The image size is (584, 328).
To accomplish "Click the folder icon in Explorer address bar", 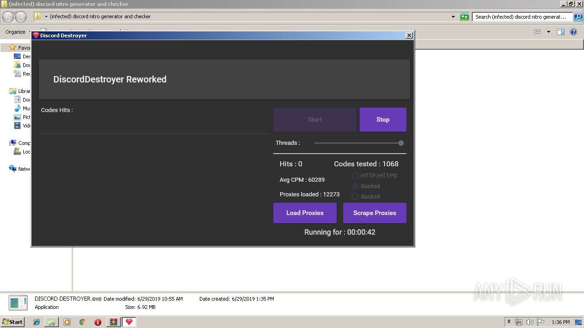I will pyautogui.click(x=38, y=16).
